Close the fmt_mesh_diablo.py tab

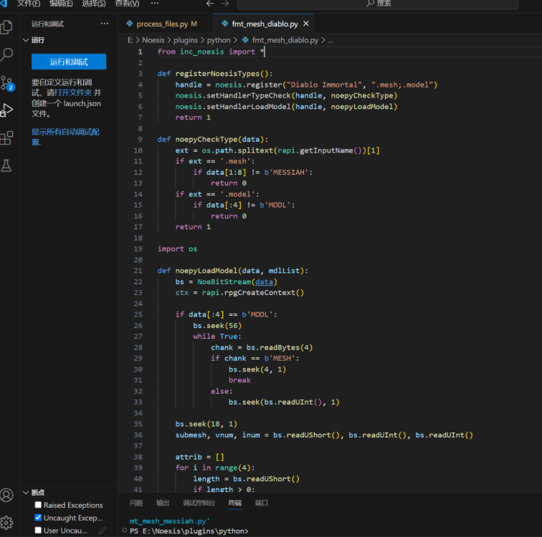(x=306, y=24)
